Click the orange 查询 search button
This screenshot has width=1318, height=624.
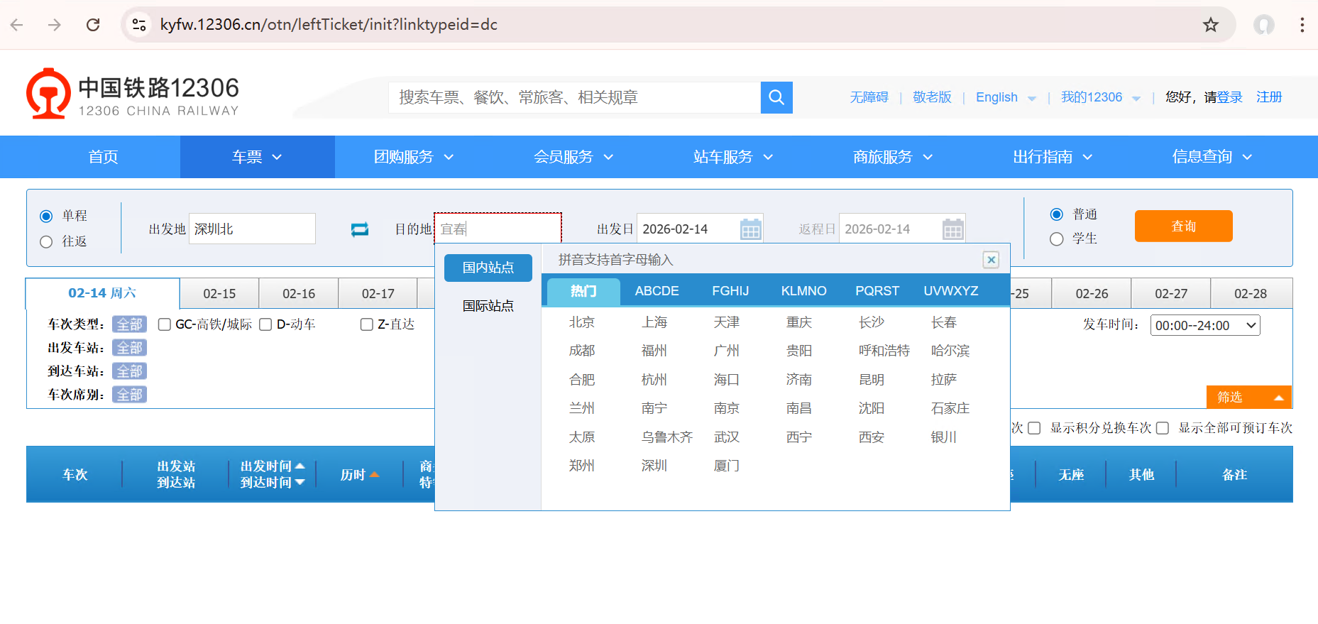1183,226
